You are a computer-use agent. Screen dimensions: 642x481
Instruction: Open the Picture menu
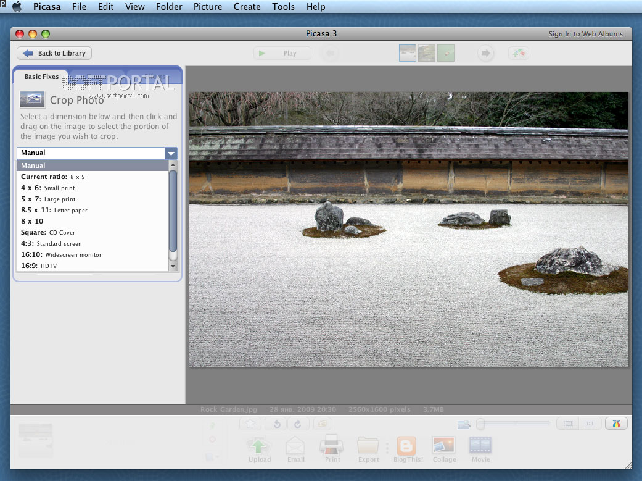click(208, 7)
